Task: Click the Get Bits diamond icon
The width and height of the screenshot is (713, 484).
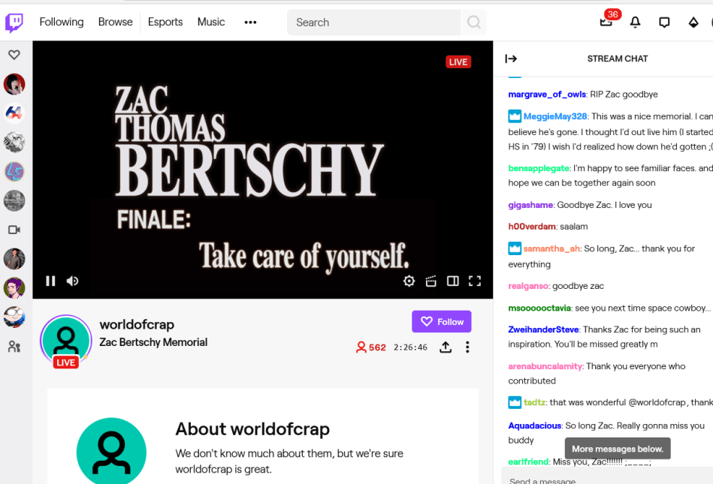Action: pos(693,23)
